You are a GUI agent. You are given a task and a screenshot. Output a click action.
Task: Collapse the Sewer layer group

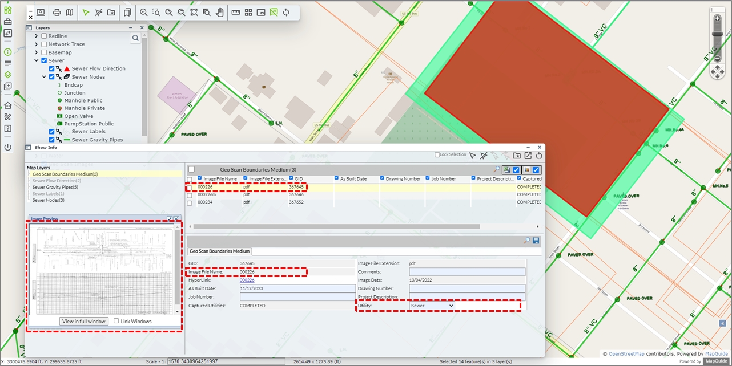(x=37, y=60)
